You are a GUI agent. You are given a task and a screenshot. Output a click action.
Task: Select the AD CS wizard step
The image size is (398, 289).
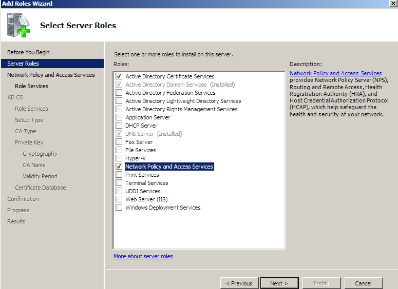(x=15, y=97)
